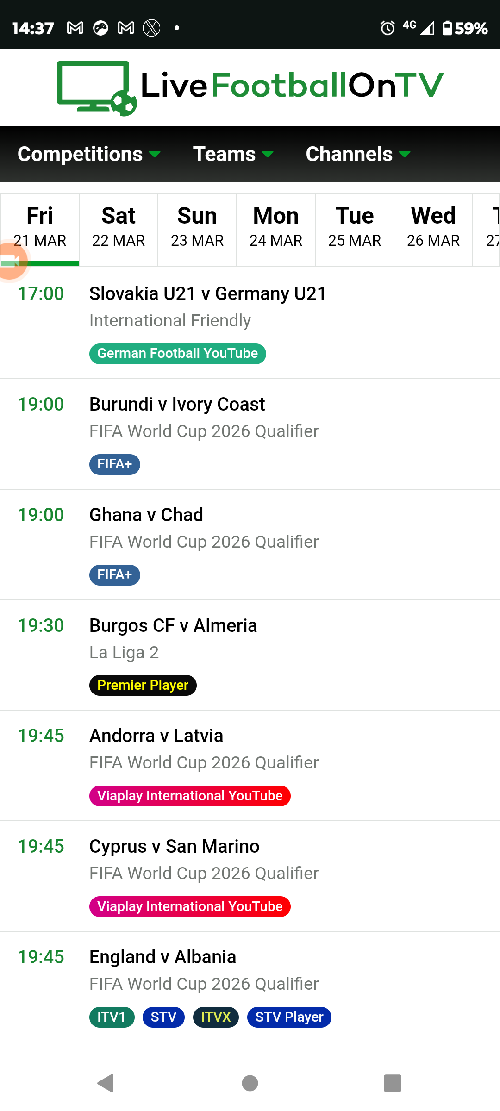Open the German Football YouTube channel badge
Screen dimensions: 500x1111
(178, 354)
